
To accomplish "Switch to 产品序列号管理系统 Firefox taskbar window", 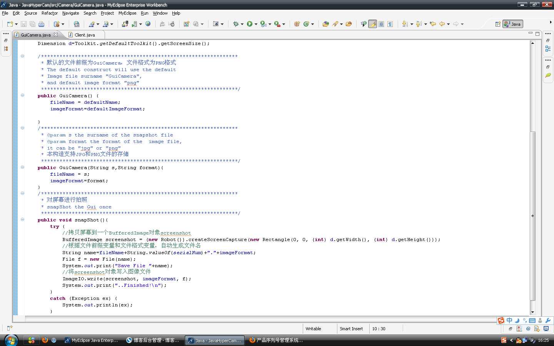I will click(x=276, y=340).
